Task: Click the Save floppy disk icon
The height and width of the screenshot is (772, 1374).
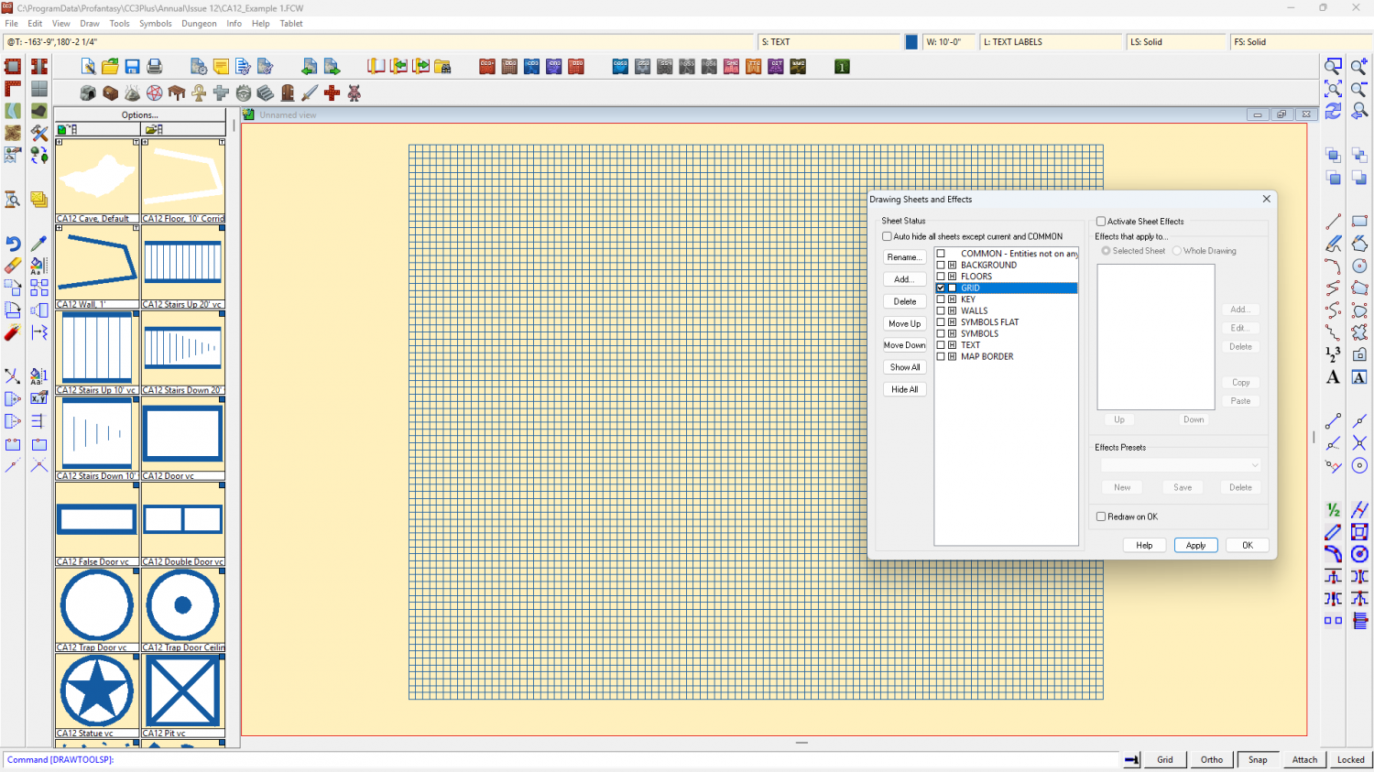Action: tap(133, 67)
